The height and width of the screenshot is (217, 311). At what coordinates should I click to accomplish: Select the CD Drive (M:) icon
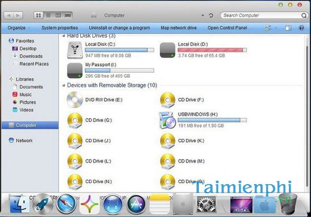(x=168, y=161)
